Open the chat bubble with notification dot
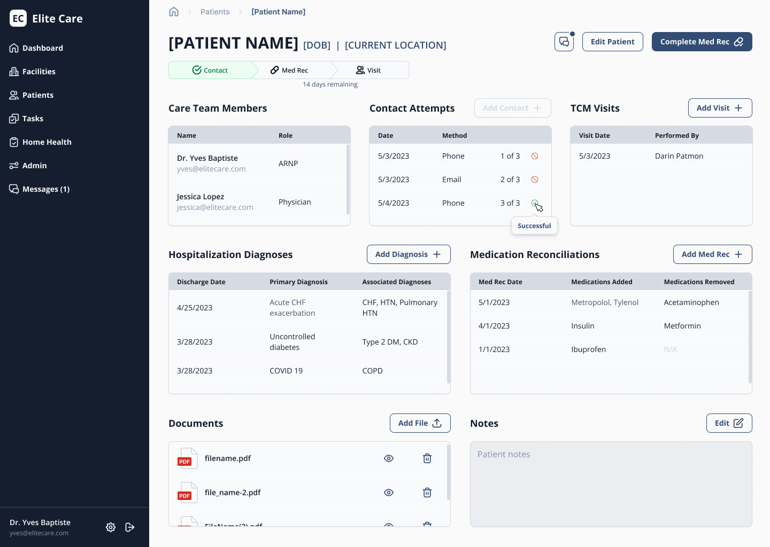This screenshot has width=770, height=547. point(564,42)
